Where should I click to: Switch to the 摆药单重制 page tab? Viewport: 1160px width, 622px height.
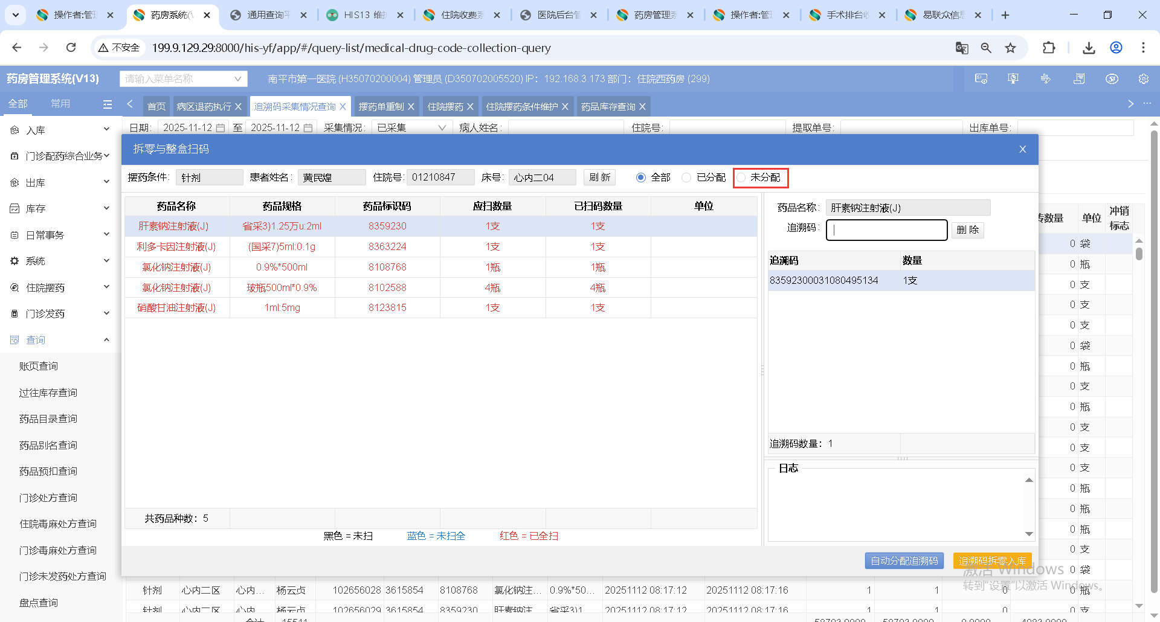(x=385, y=106)
